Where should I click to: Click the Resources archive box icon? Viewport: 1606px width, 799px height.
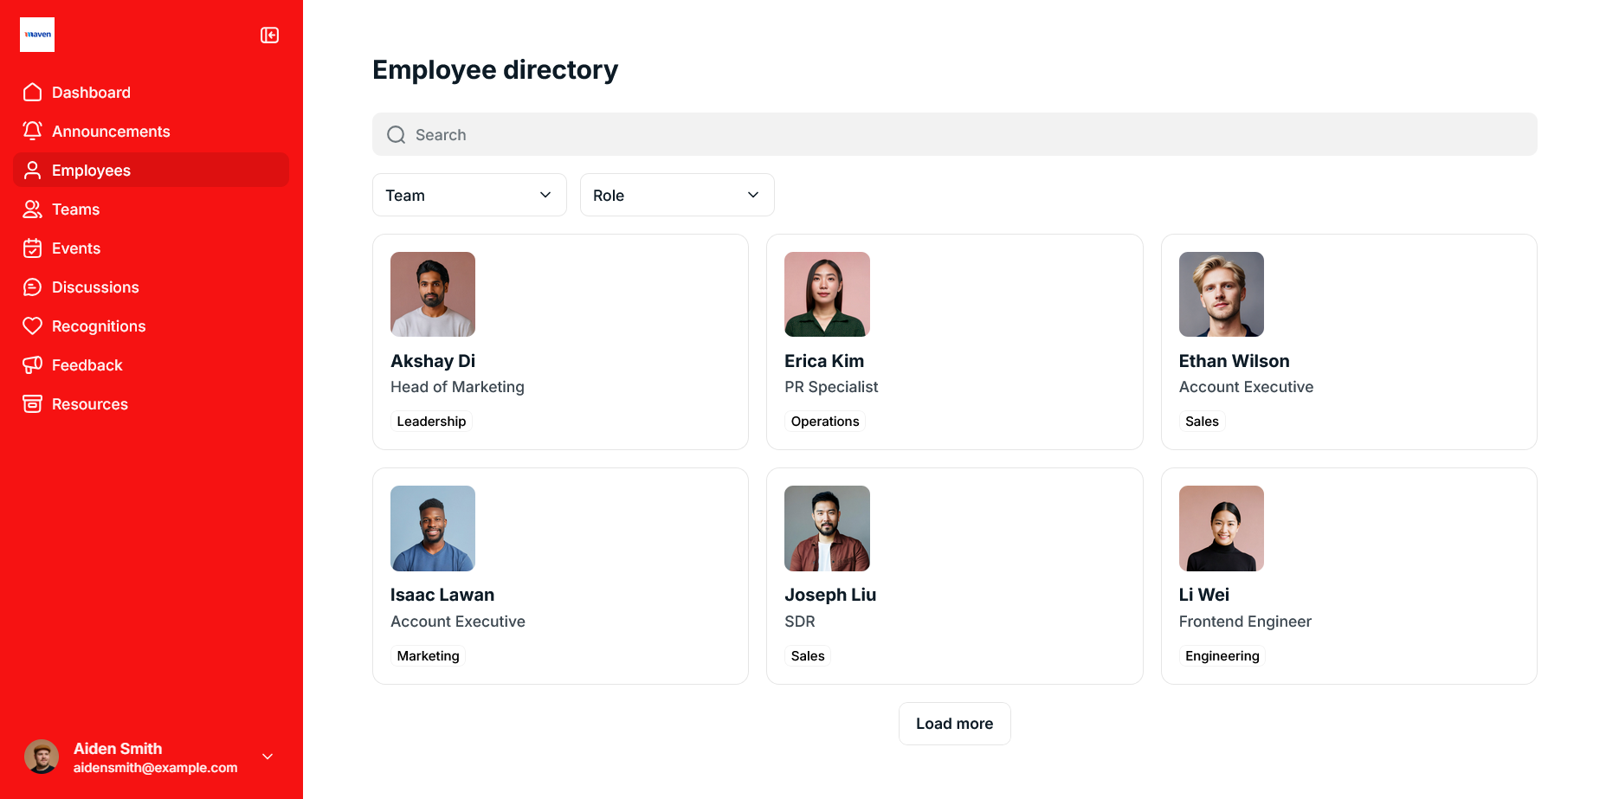click(x=33, y=404)
